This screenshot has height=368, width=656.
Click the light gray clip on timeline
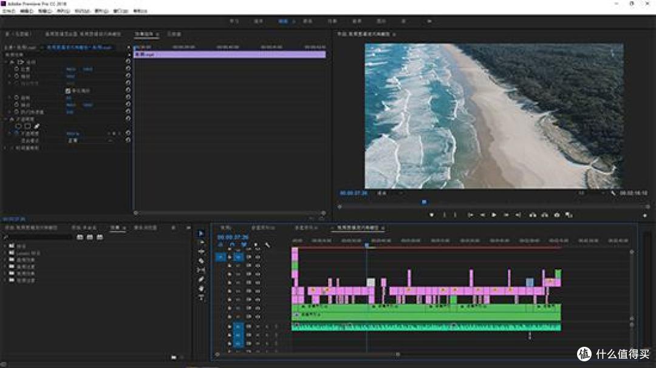click(371, 282)
